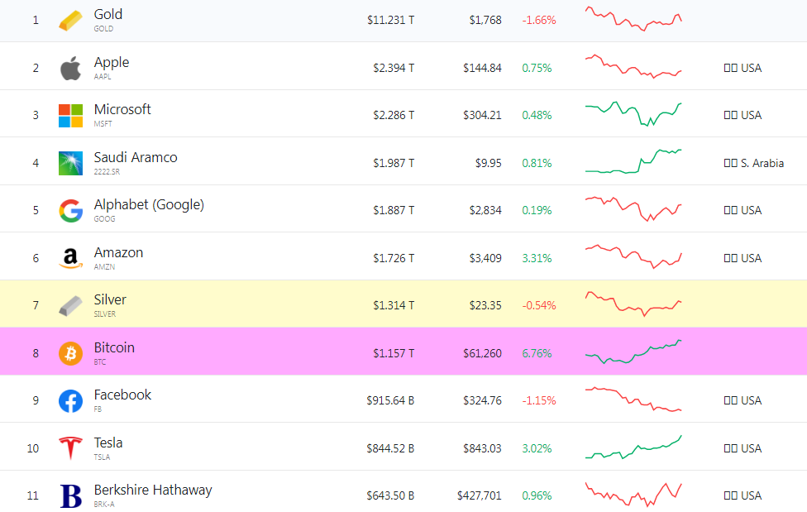Image resolution: width=807 pixels, height=512 pixels.
Task: Select the 2222.SR ticker symbol
Action: [107, 171]
